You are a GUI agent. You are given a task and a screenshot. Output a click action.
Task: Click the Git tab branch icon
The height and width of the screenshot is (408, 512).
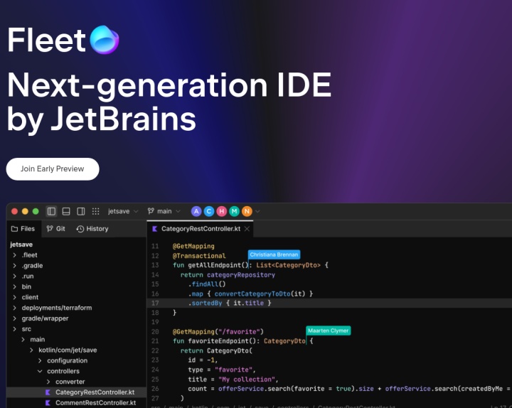[x=50, y=229]
